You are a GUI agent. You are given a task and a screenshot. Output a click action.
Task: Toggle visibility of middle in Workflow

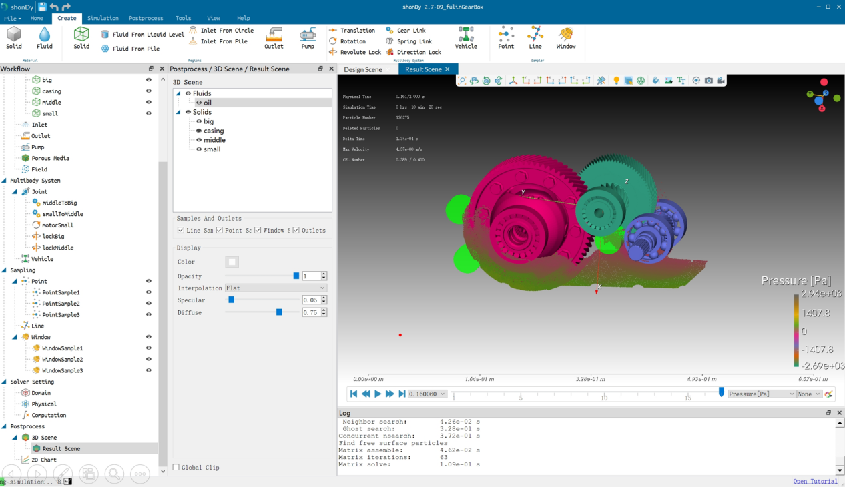(x=149, y=103)
